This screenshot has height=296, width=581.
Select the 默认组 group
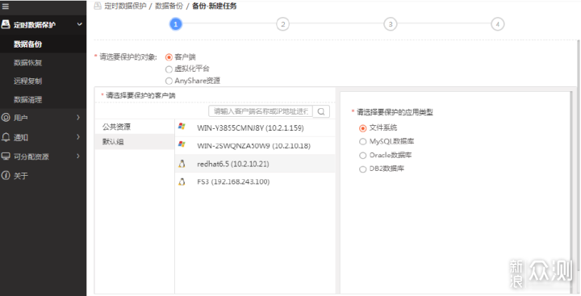[135, 142]
